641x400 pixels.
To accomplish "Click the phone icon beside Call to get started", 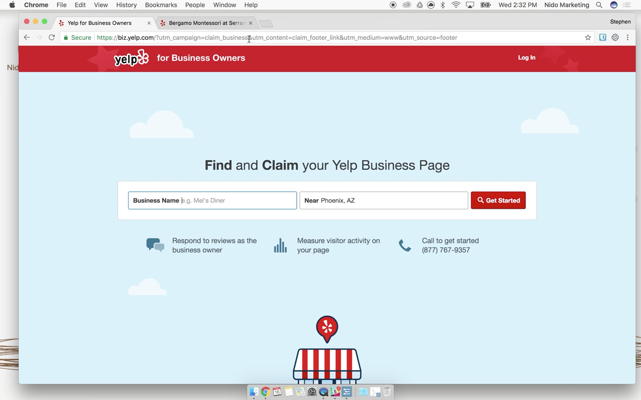I will tap(405, 245).
